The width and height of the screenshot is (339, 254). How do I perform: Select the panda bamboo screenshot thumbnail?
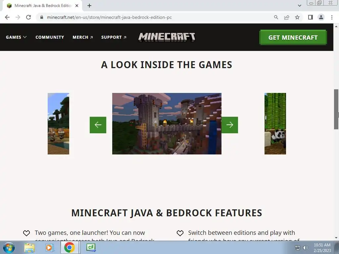275,124
